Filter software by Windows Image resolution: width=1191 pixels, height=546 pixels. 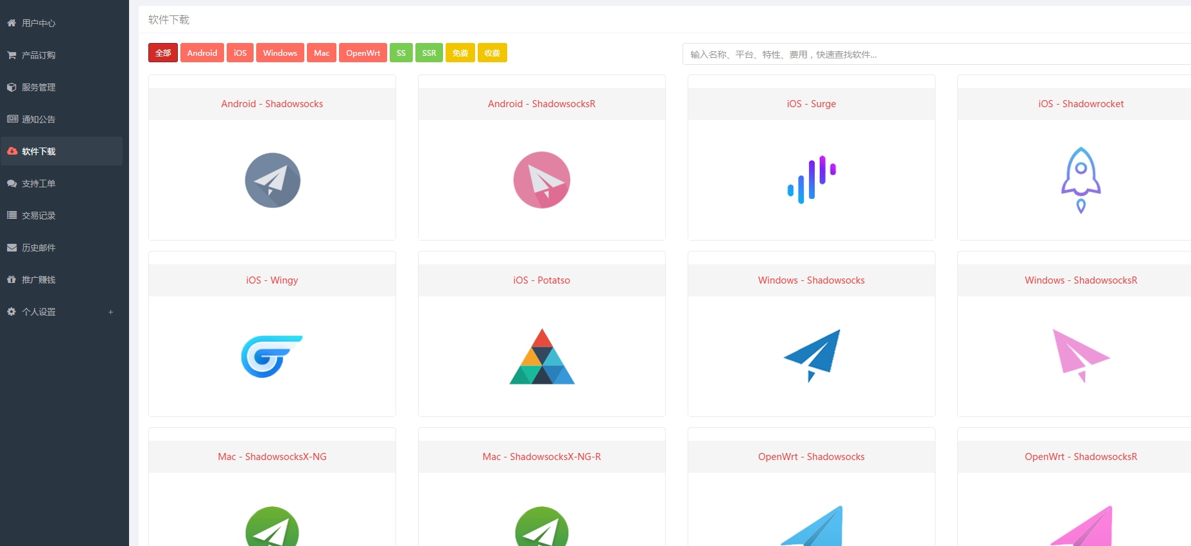(280, 53)
